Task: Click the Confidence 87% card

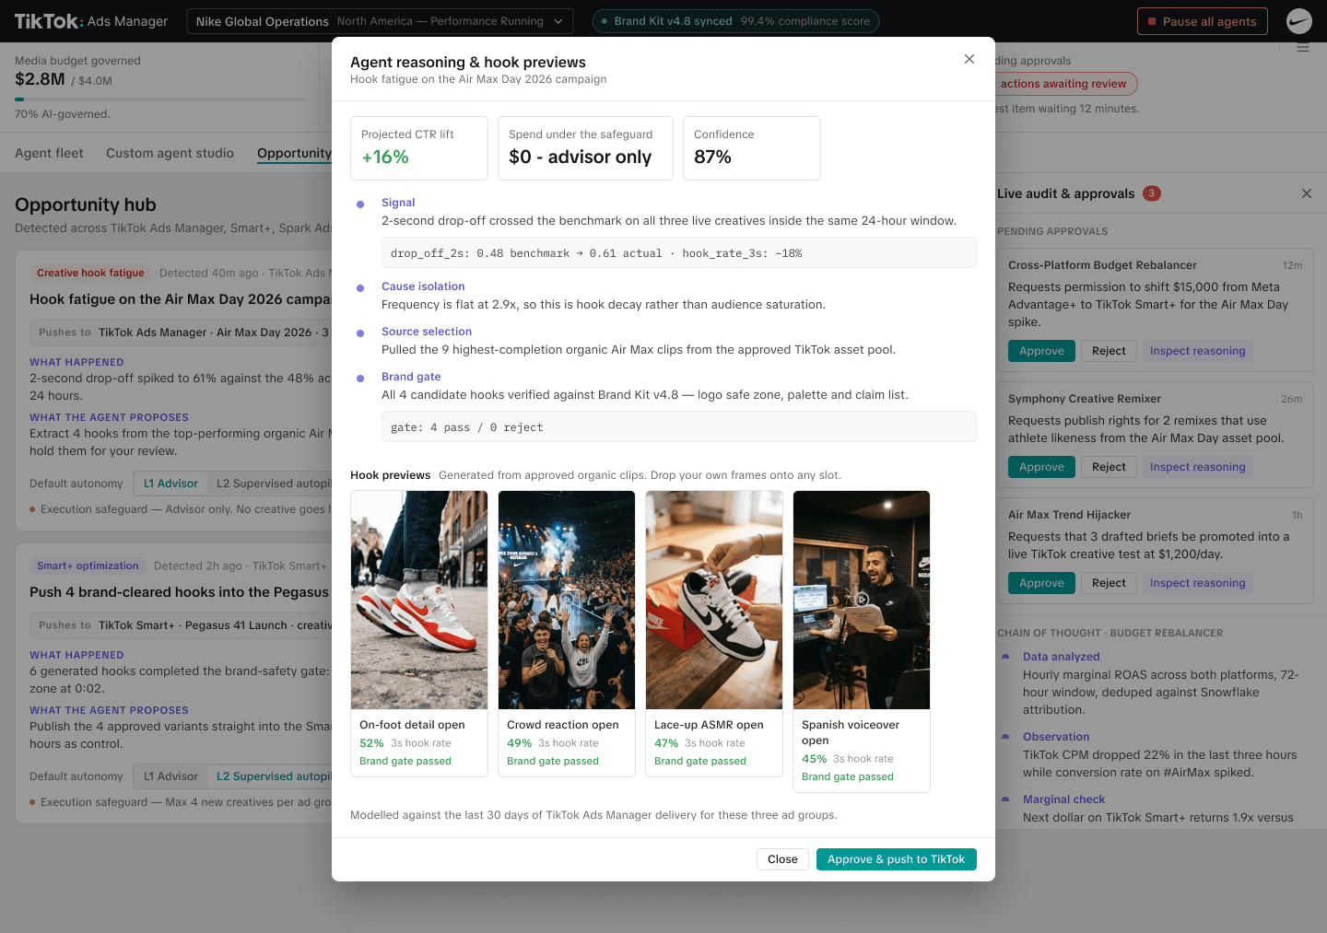Action: (x=752, y=148)
